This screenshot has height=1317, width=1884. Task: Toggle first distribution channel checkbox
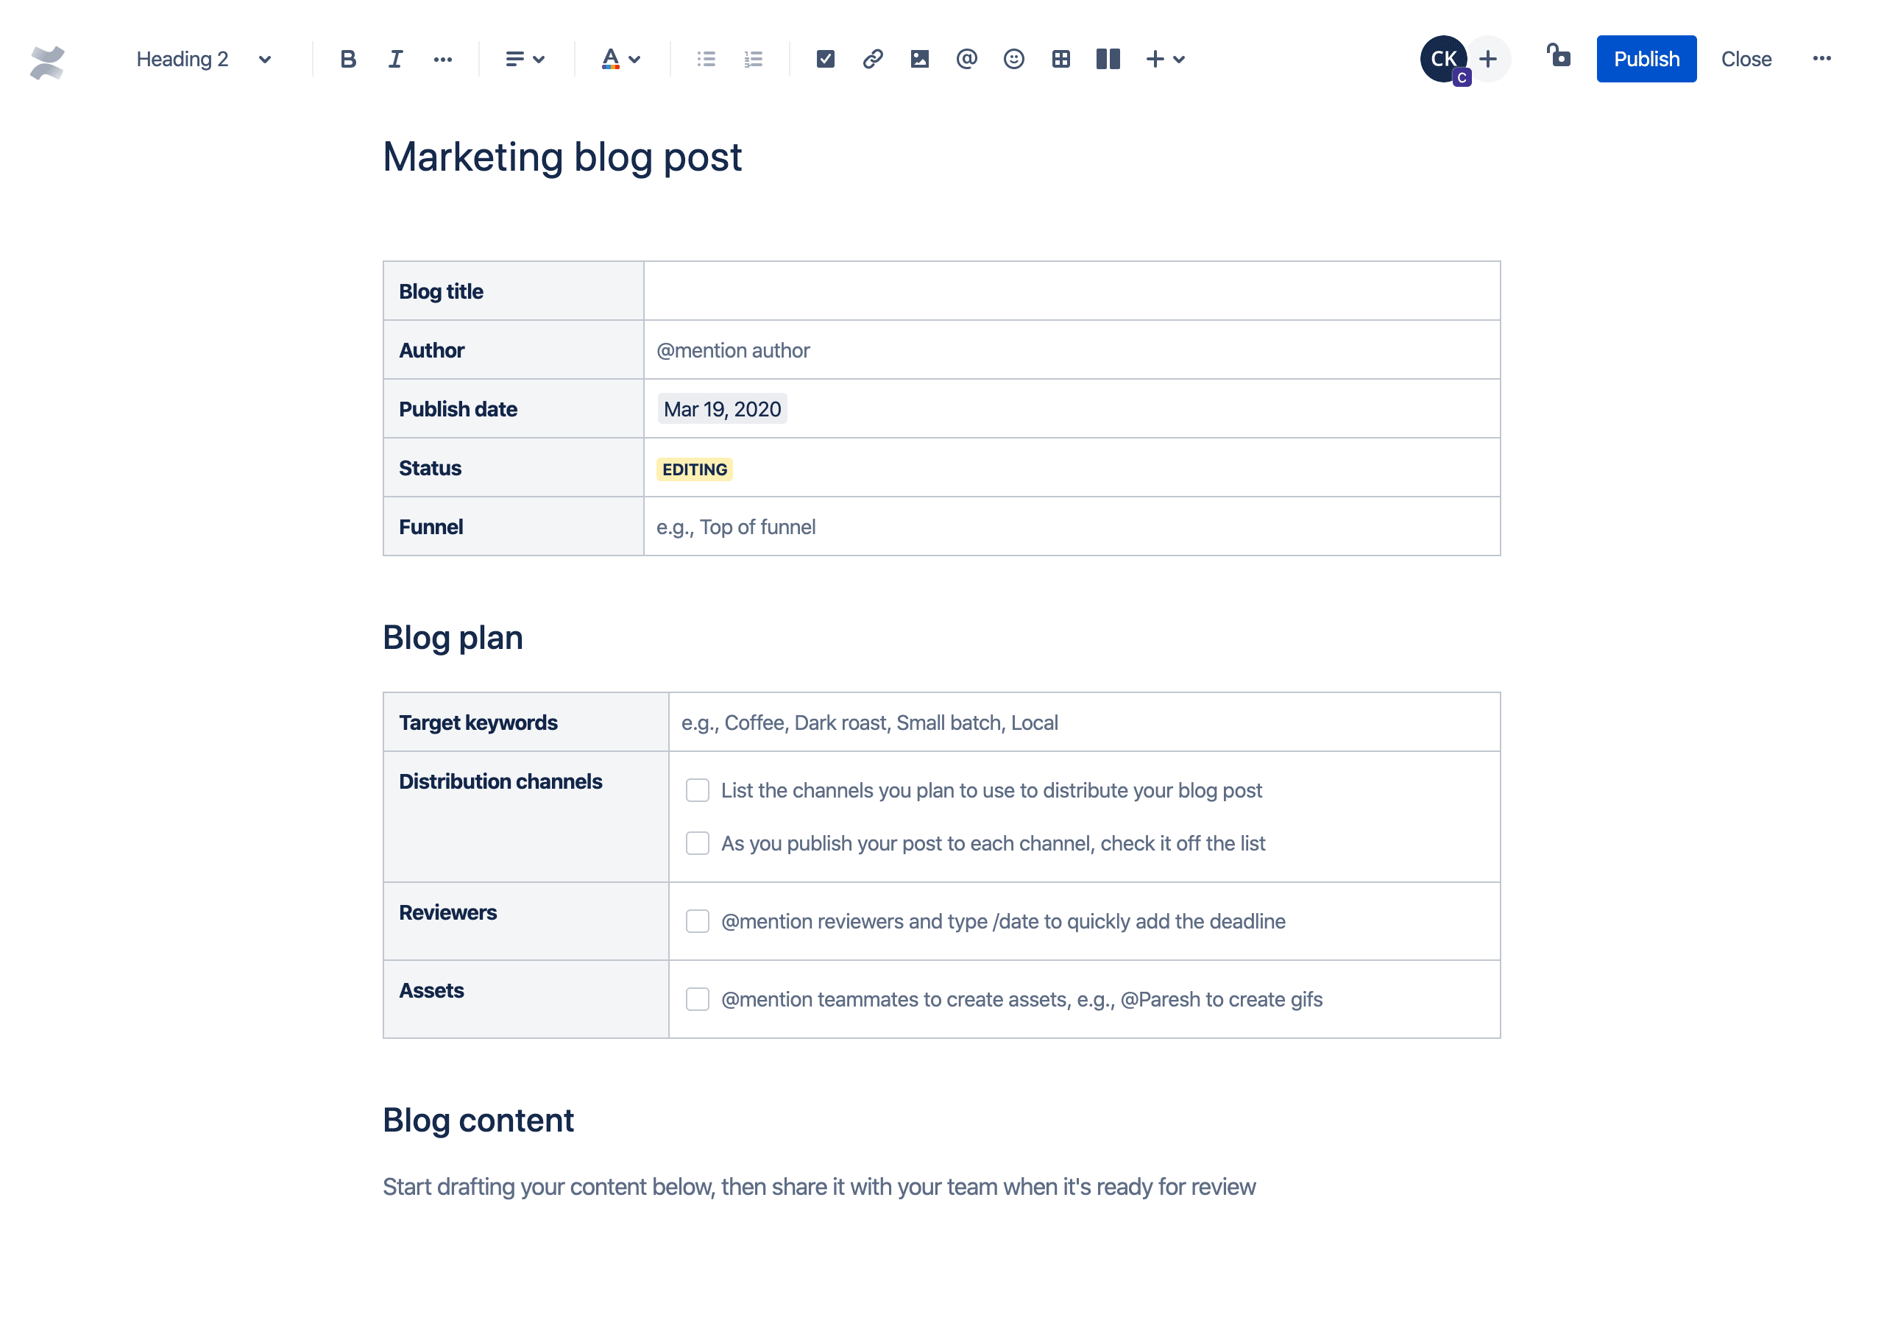(697, 790)
